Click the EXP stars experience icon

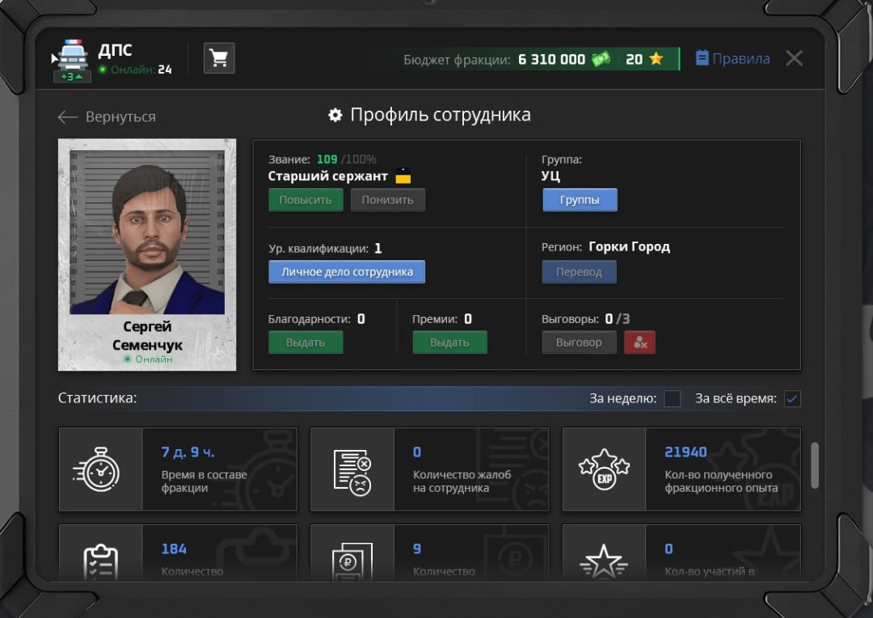(x=604, y=469)
